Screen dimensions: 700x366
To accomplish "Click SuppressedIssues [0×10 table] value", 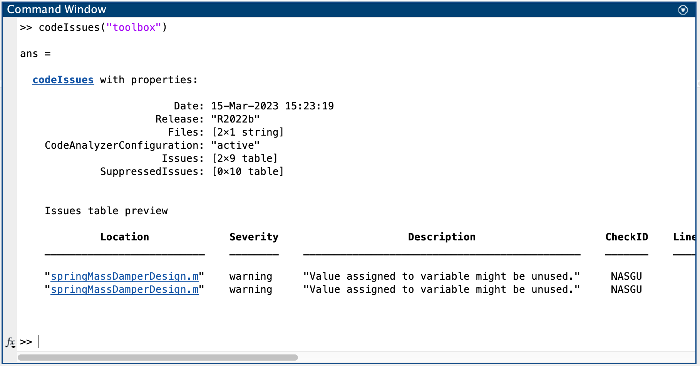I will click(x=248, y=171).
